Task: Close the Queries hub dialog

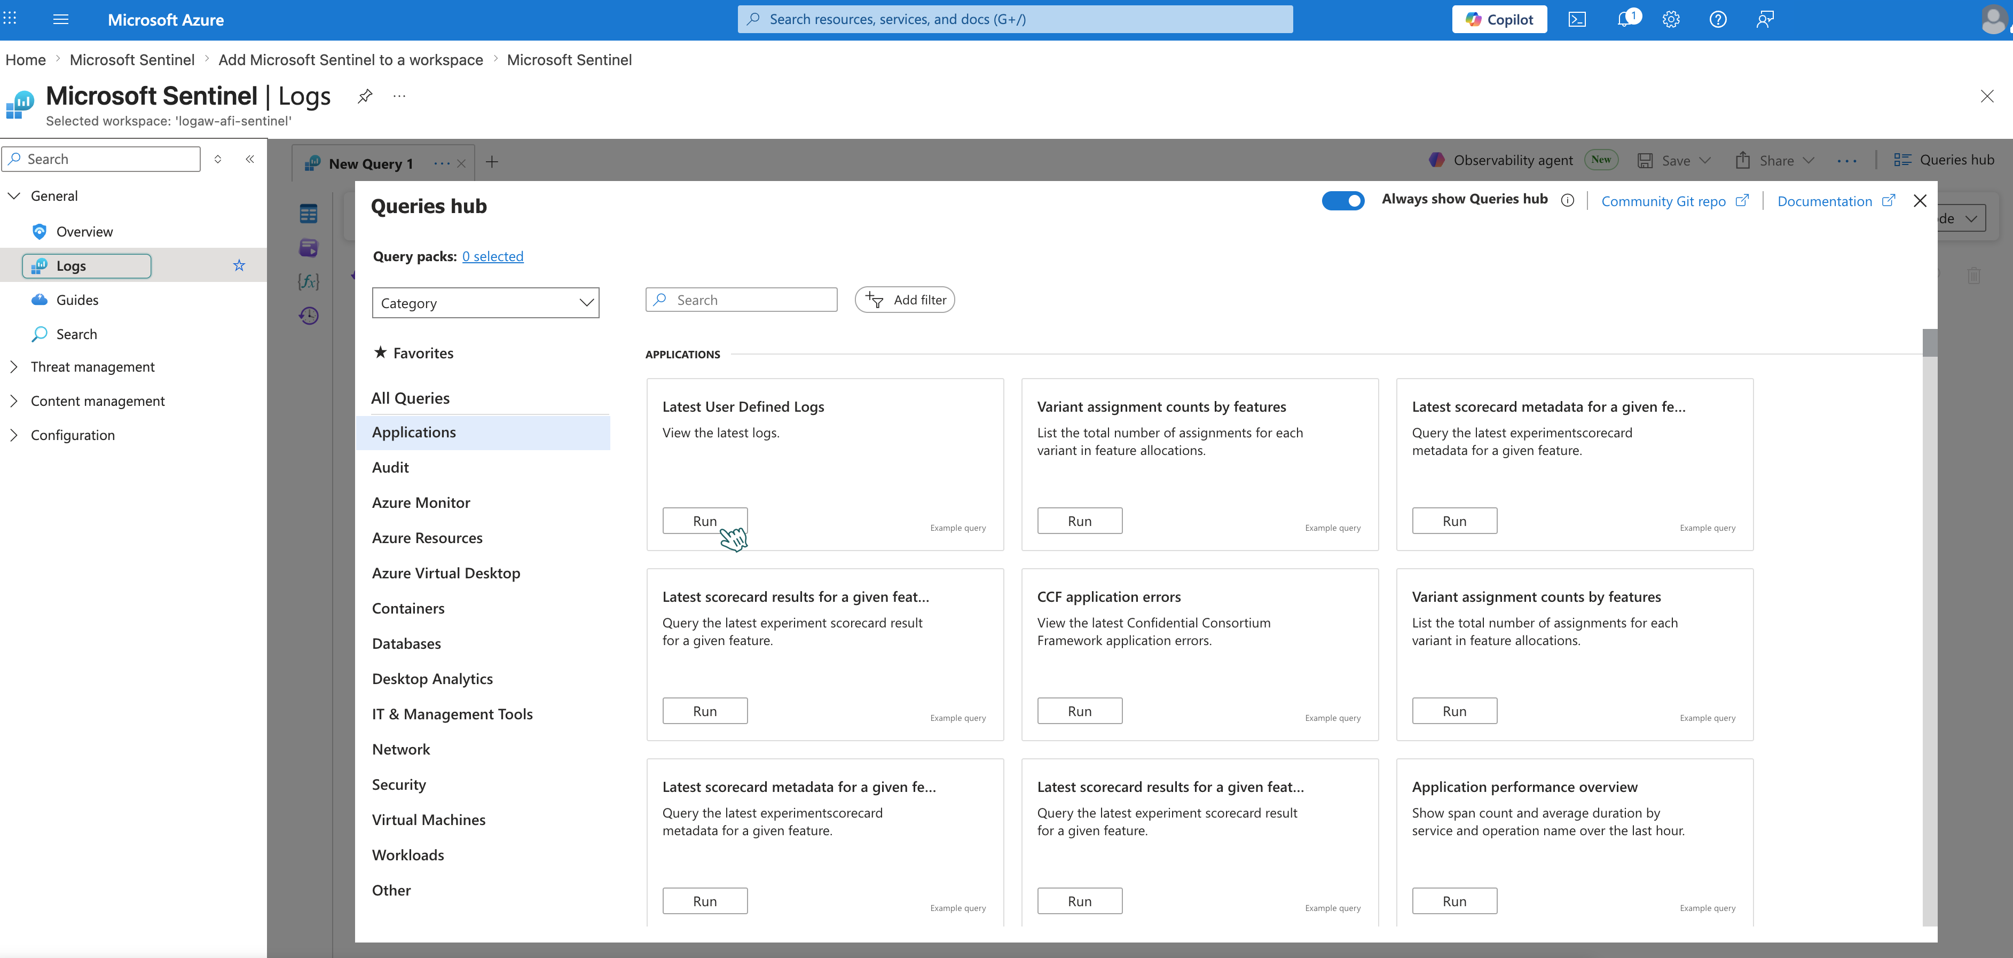Action: click(x=1919, y=201)
